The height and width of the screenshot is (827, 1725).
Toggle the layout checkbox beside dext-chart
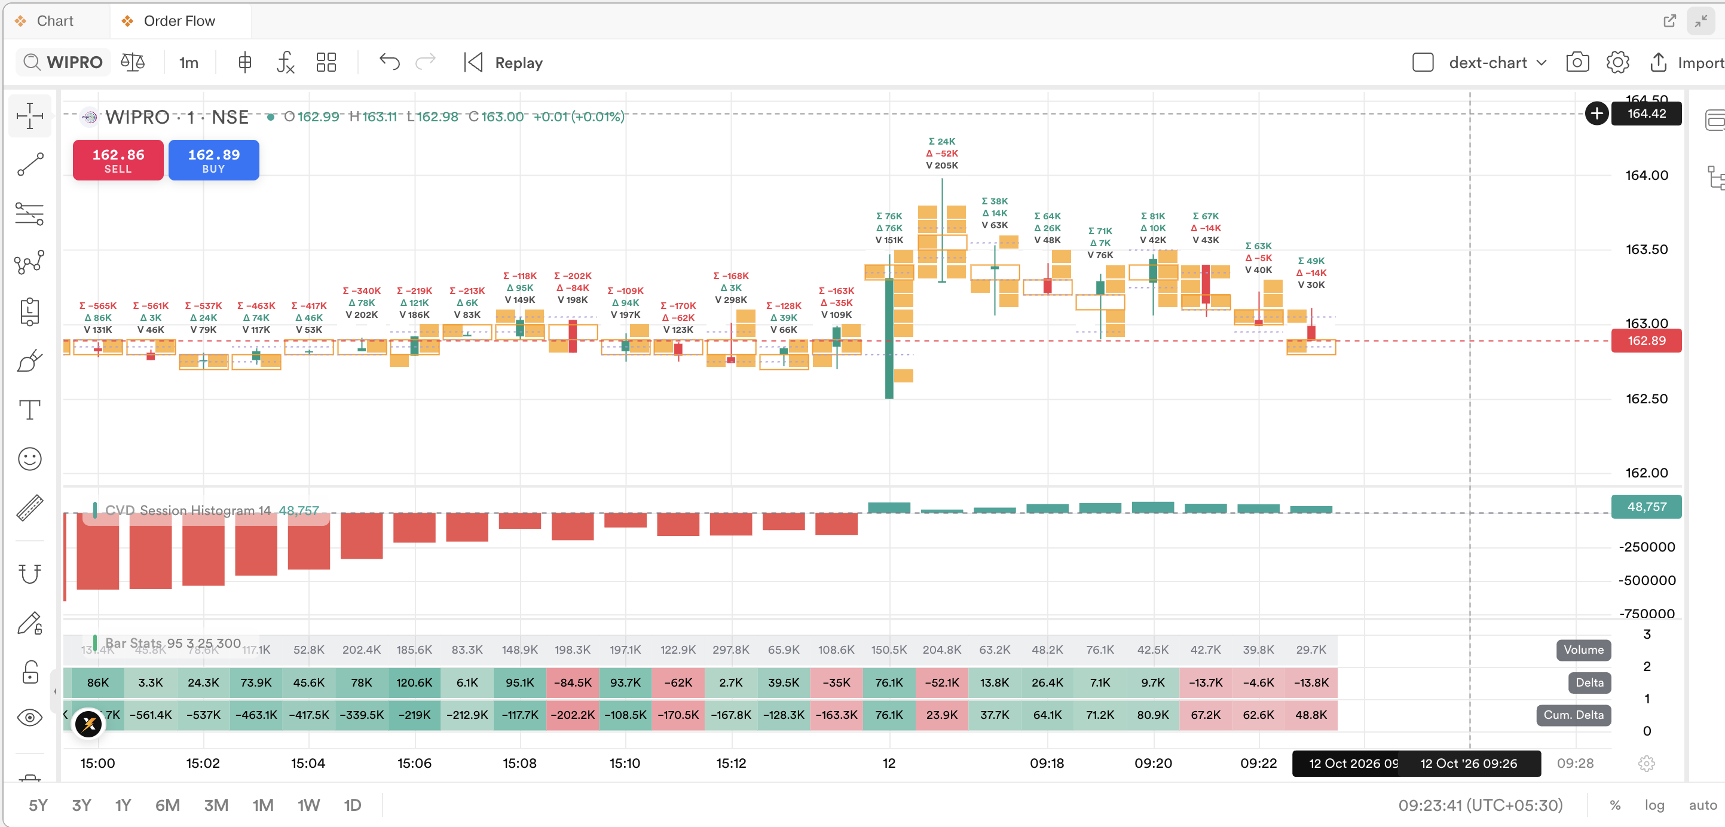click(1423, 62)
